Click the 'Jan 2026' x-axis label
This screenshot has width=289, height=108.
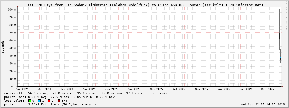click(246, 89)
